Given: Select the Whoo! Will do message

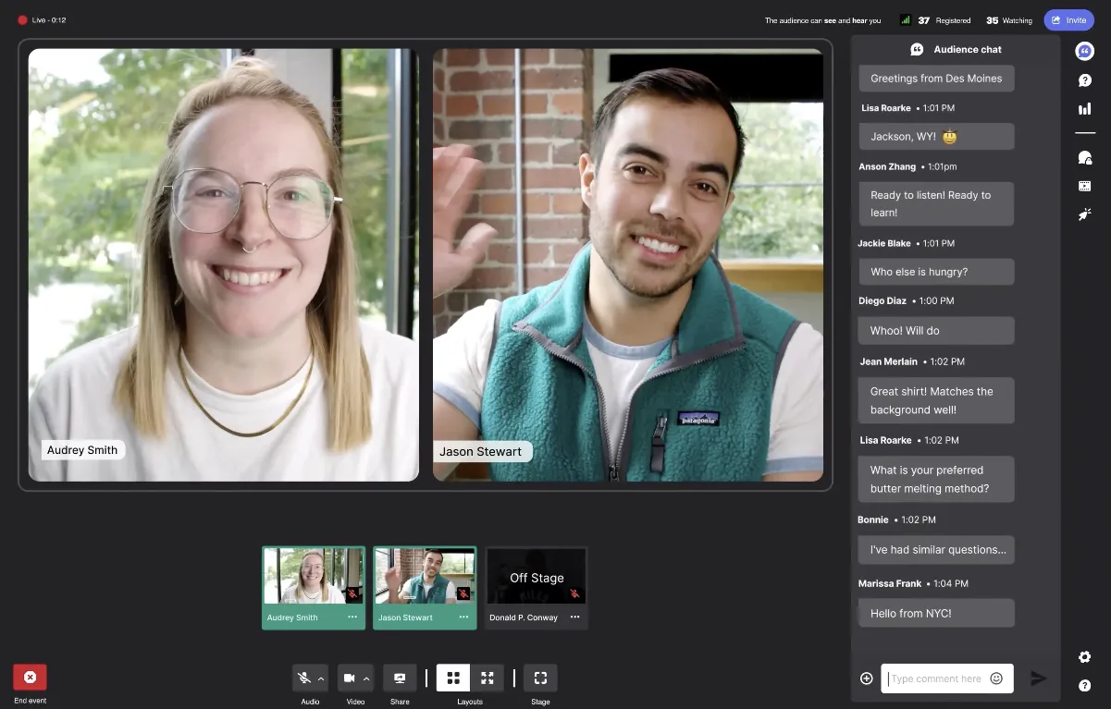Looking at the screenshot, I should [x=936, y=331].
